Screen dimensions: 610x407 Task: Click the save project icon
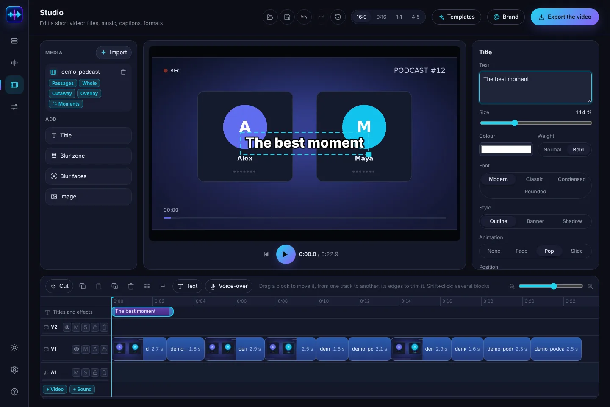pos(287,17)
